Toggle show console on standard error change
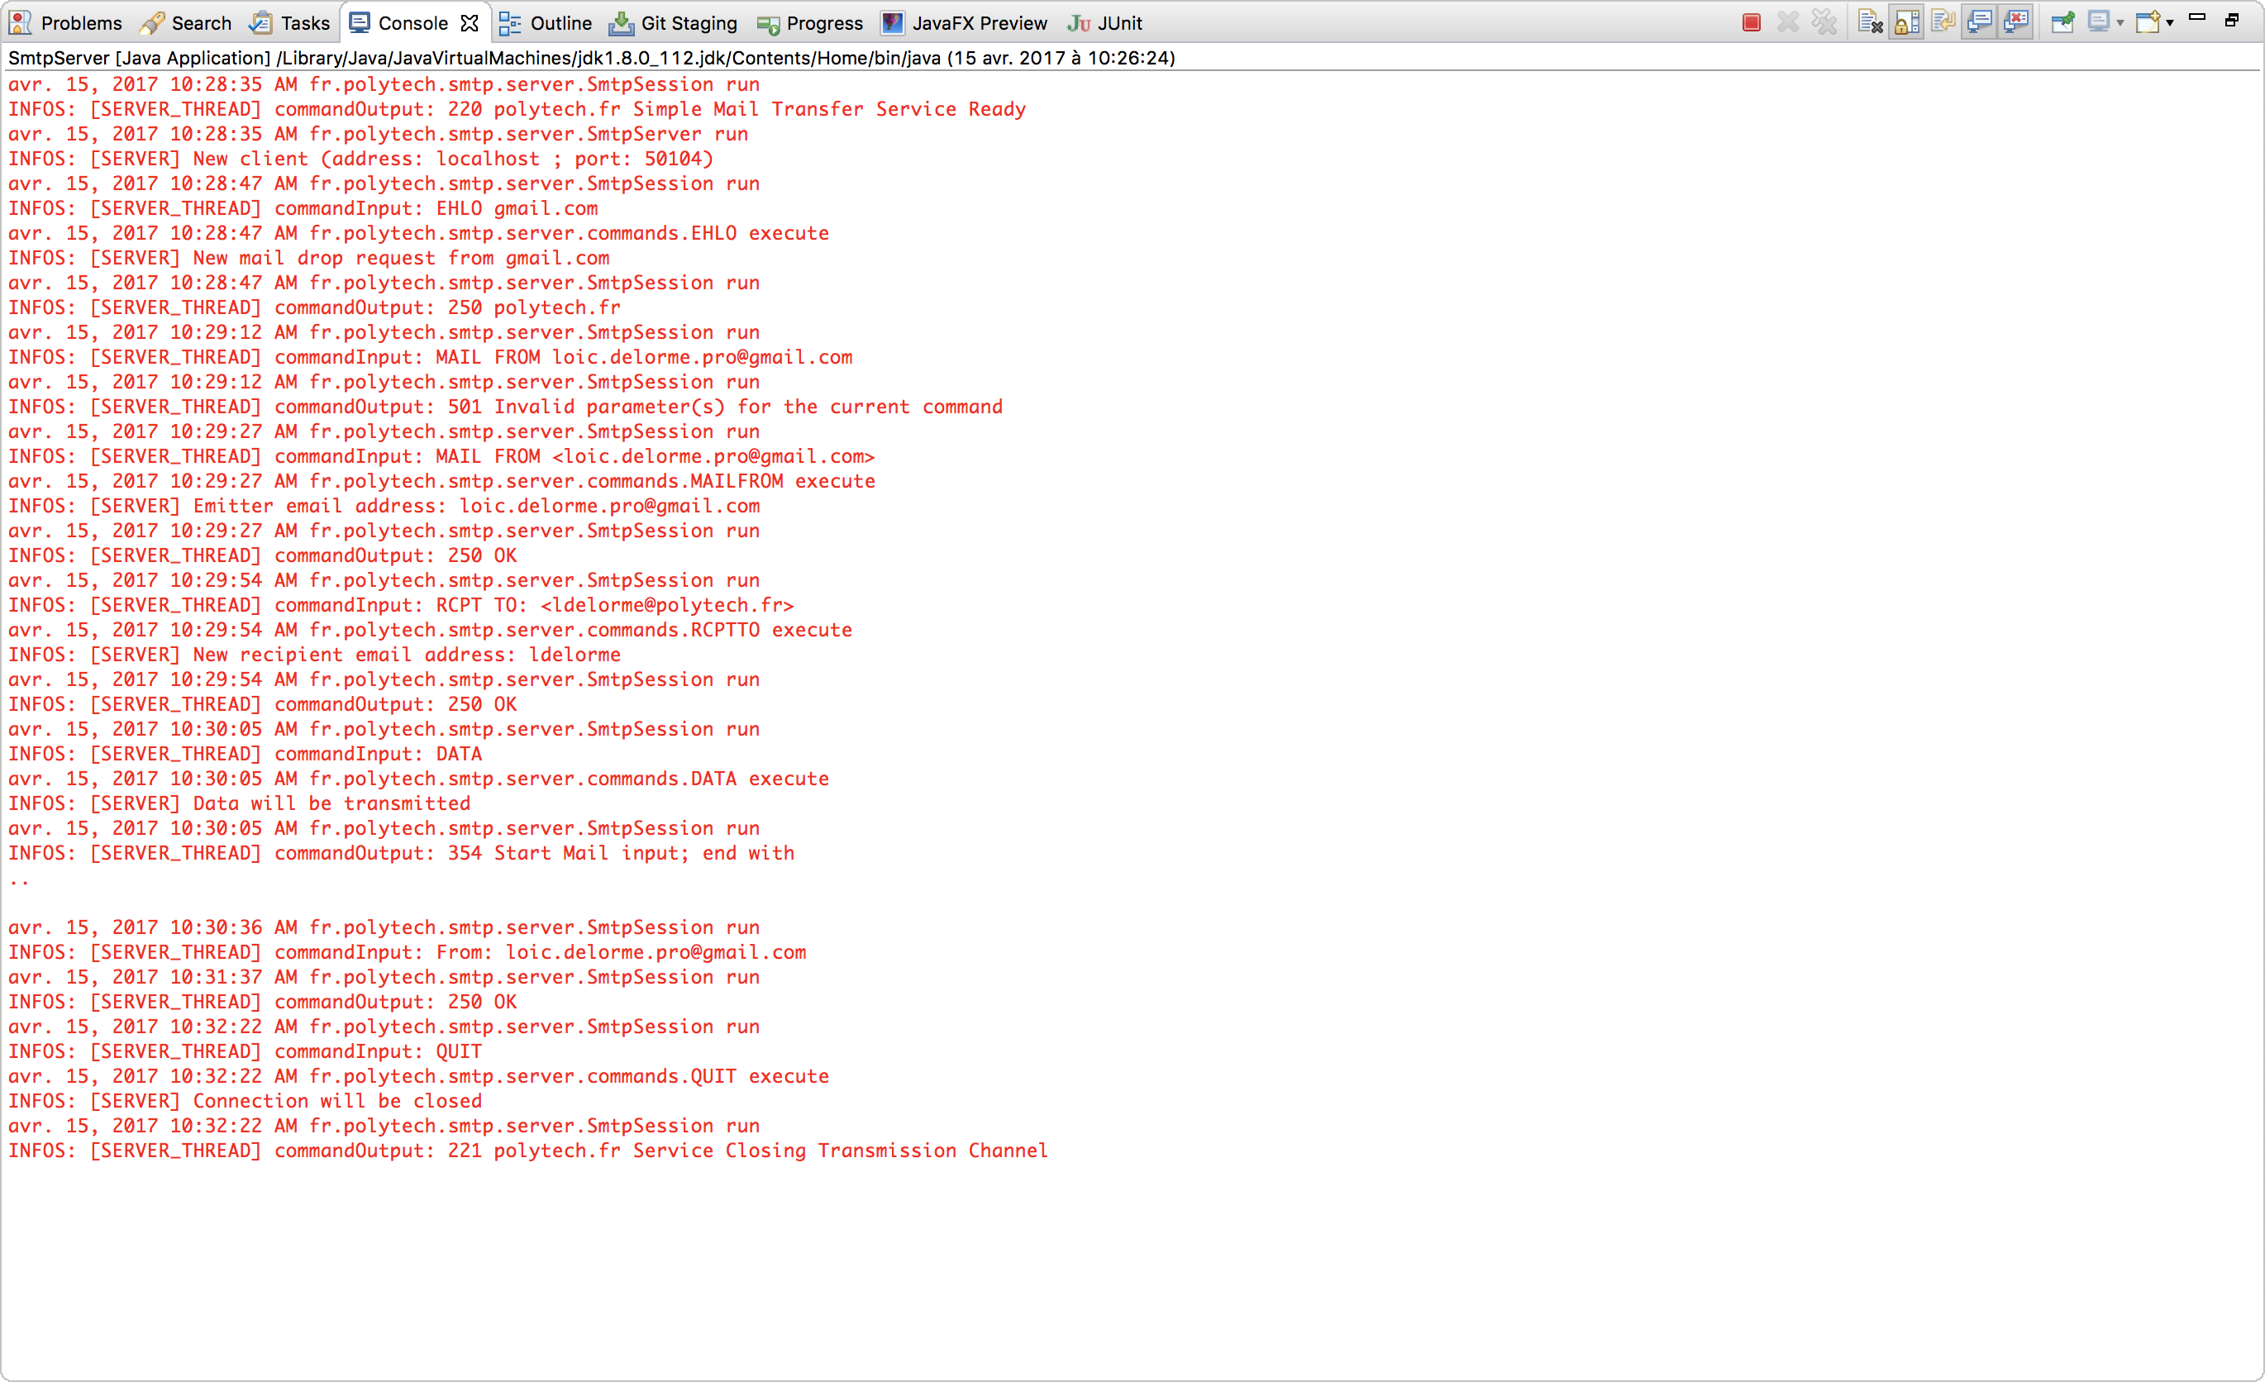2265x1382 pixels. pyautogui.click(x=2016, y=23)
